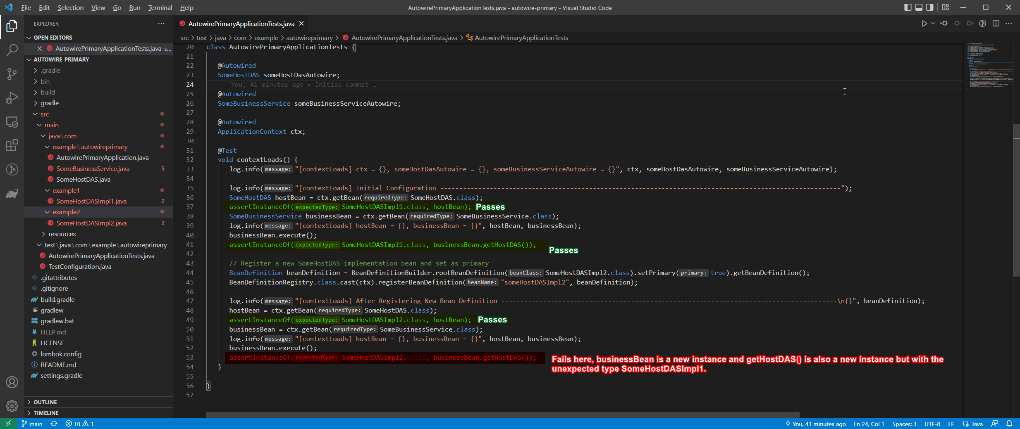This screenshot has height=429, width=1020.
Task: Open SomeHostDASImpl2.java in the explorer
Action: pos(91,223)
